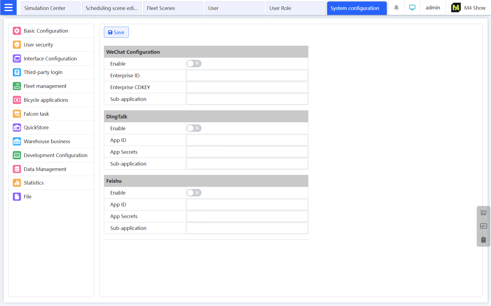491x306 pixels.
Task: Open the activity monitor floating icon
Action: (x=483, y=226)
